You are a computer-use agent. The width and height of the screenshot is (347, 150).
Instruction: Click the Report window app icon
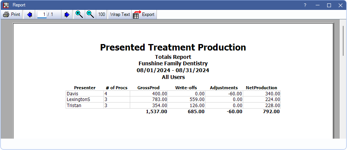[6, 5]
